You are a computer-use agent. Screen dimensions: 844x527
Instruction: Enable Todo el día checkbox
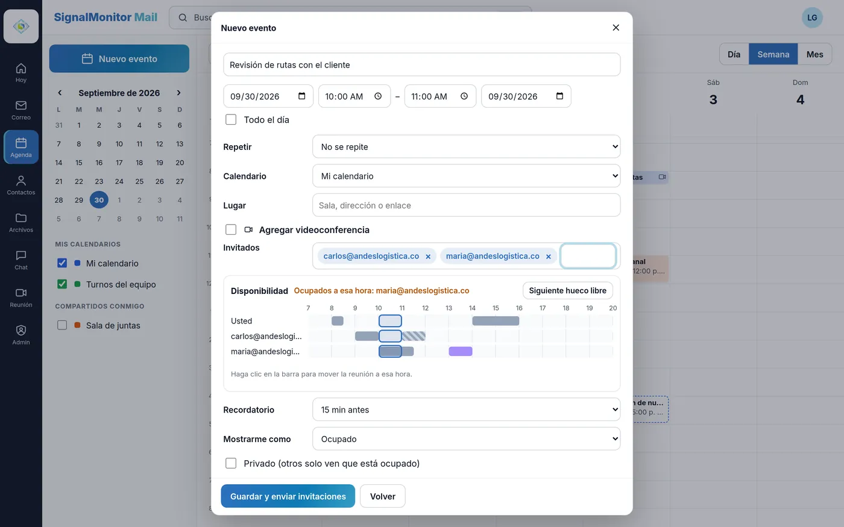click(x=231, y=120)
